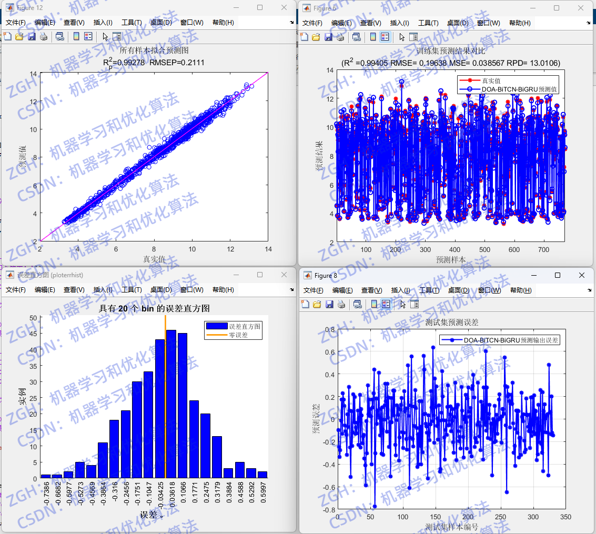
Task: Toggle Insert Colorbar in Figure 12 toolbar
Action: (76, 36)
